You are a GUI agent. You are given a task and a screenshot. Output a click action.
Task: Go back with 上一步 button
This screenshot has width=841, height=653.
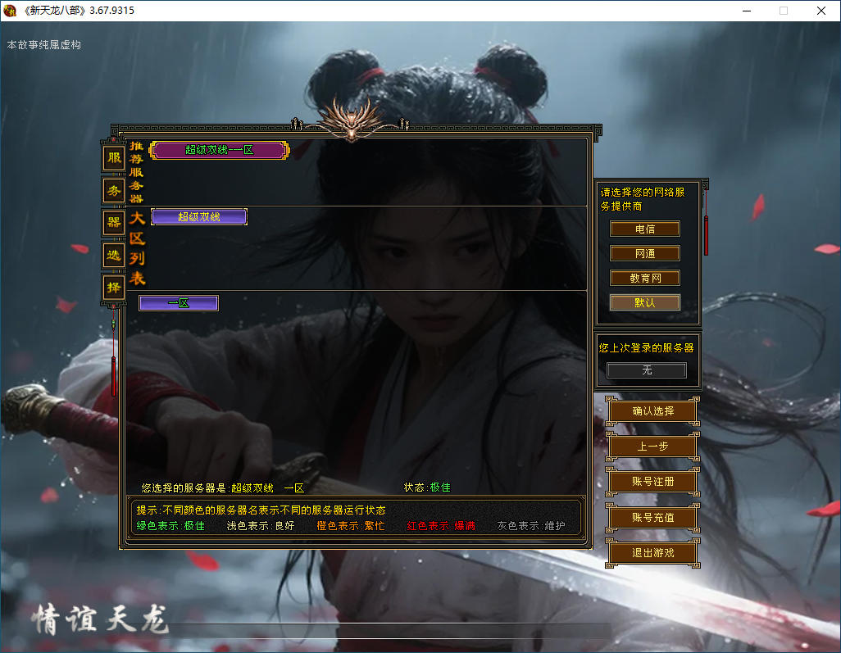[652, 447]
